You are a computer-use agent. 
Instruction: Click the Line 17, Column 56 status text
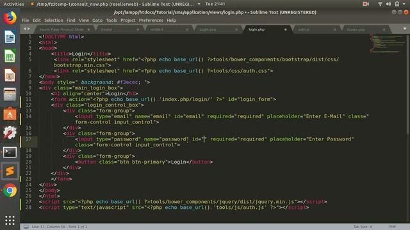[x=60, y=227]
